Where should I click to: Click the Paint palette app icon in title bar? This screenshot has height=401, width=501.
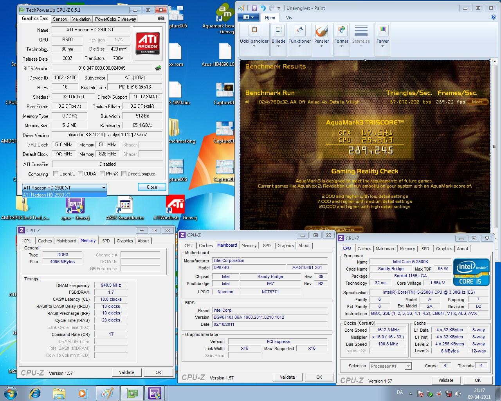[241, 8]
